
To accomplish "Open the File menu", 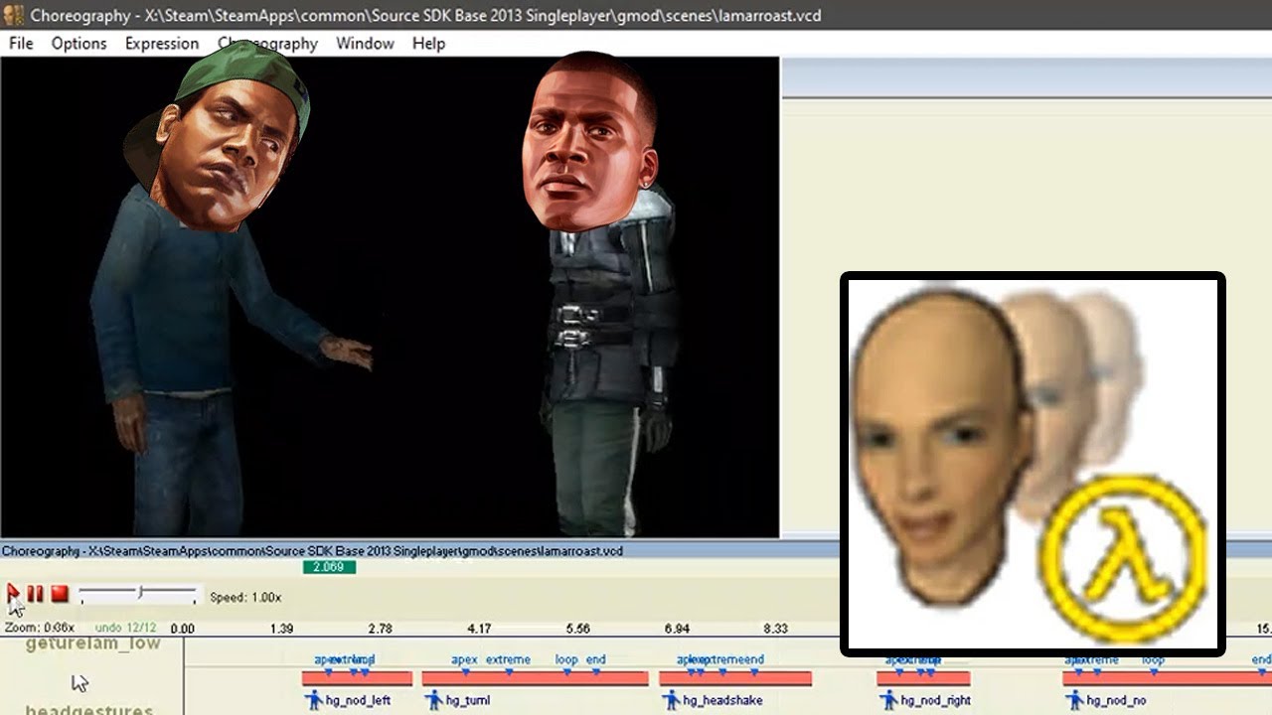I will pos(21,44).
